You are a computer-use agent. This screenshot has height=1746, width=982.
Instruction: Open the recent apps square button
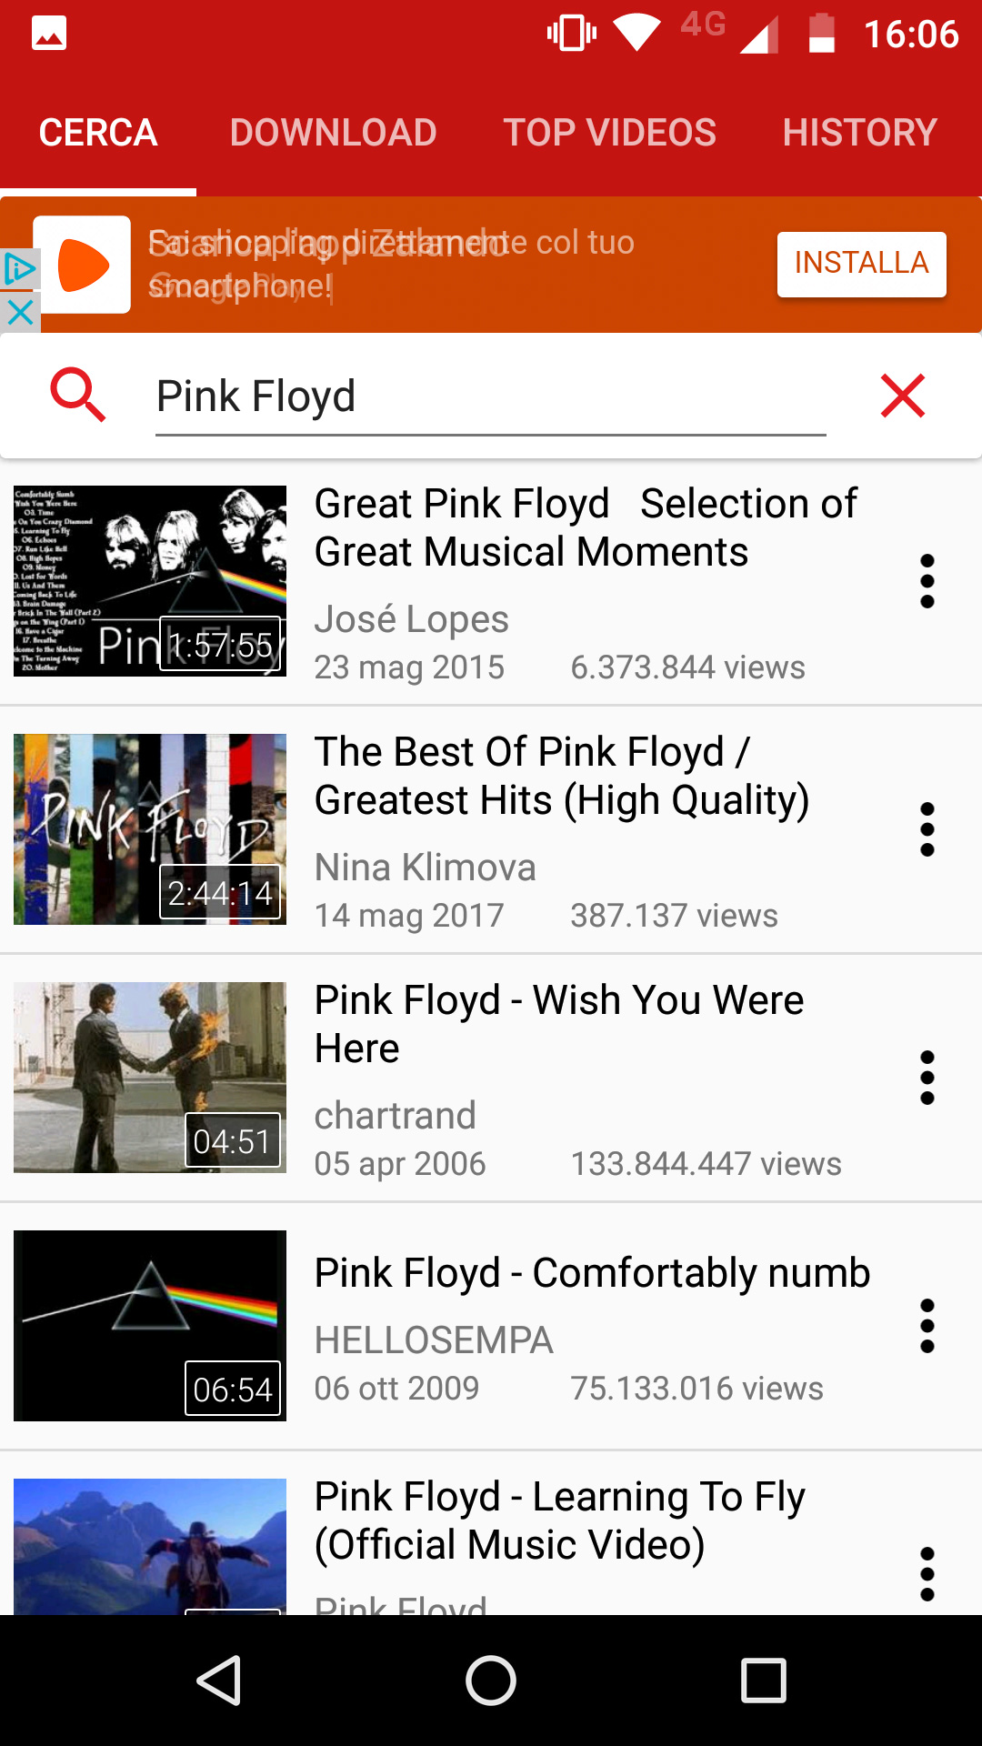(x=763, y=1680)
